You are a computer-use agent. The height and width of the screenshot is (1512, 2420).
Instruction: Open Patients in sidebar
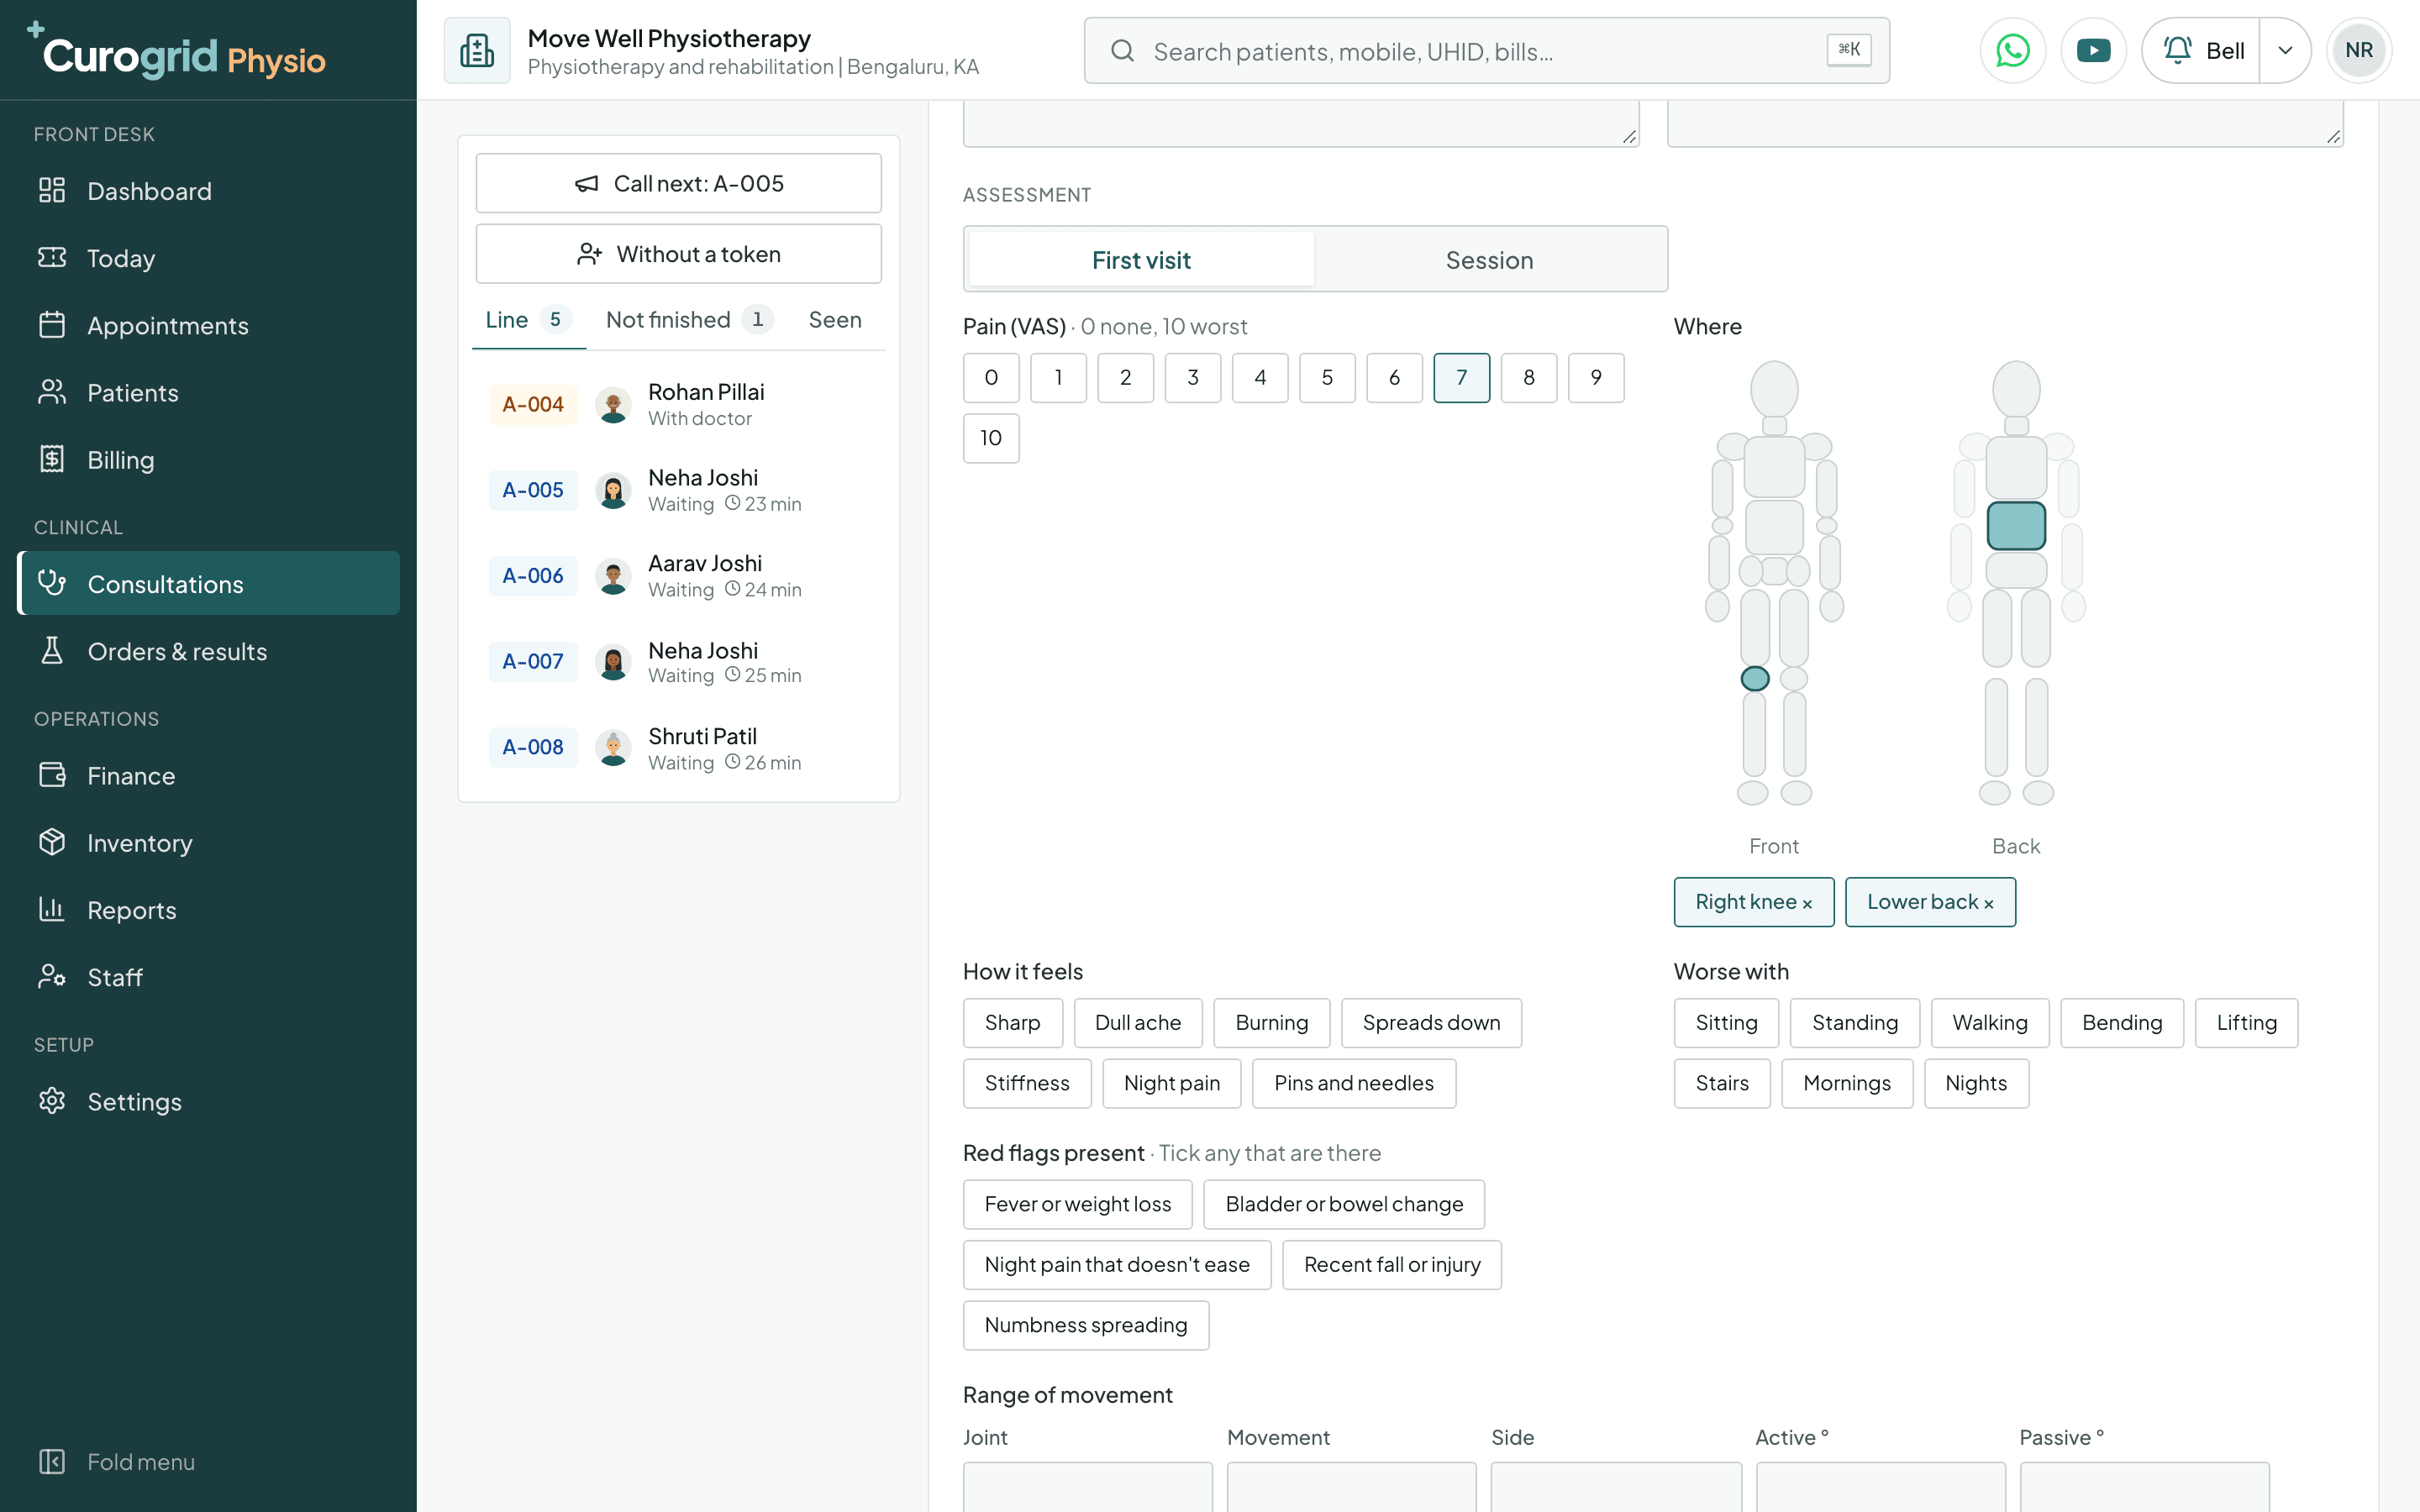click(x=208, y=392)
